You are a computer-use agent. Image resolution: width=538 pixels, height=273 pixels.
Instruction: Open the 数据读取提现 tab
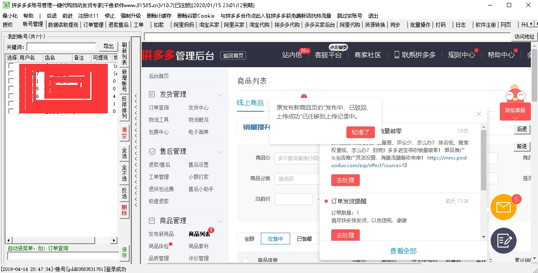(63, 25)
